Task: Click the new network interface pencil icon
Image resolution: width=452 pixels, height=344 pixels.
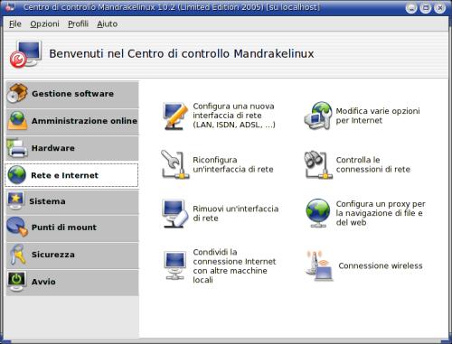Action: click(x=175, y=116)
